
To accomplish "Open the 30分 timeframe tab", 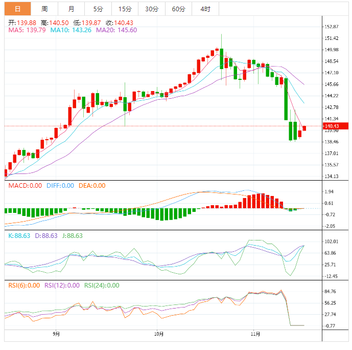I will pyautogui.click(x=152, y=9).
